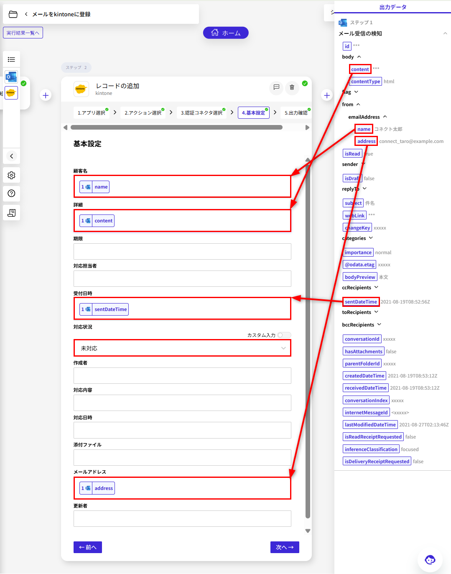Expand the replyTo node
451x574 pixels.
tap(364, 189)
